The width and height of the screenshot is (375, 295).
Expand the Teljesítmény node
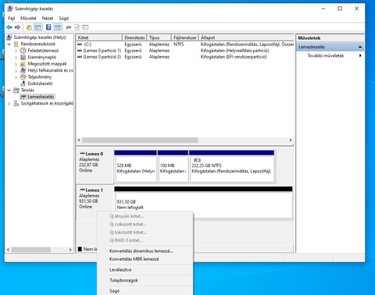[x=16, y=77]
